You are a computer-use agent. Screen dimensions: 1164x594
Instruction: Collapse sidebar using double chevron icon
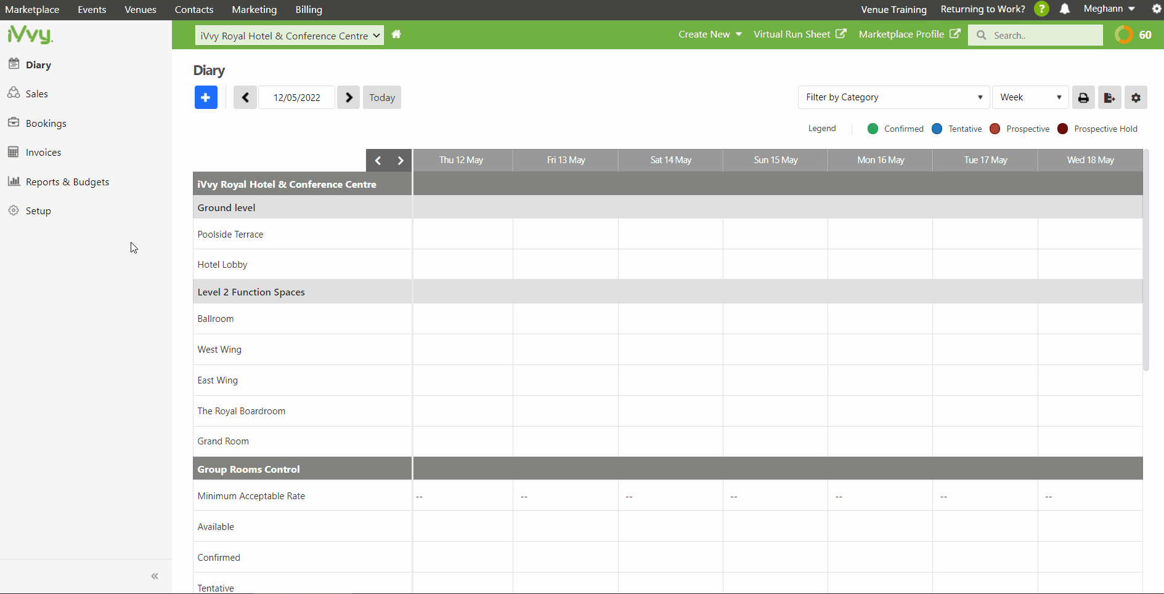coord(155,576)
